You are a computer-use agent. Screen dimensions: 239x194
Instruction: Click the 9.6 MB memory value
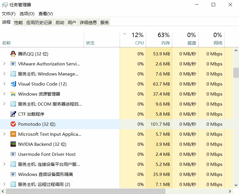(162, 104)
